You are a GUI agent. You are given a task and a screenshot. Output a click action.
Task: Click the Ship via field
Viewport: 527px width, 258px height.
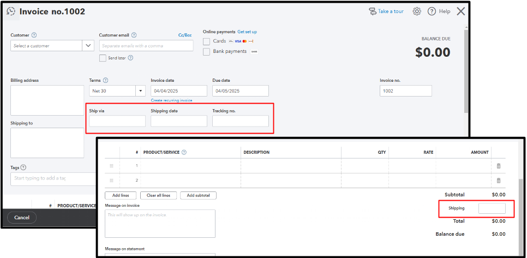(117, 121)
